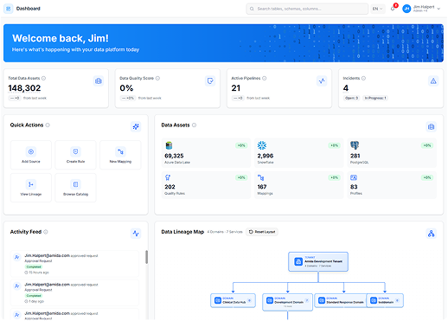The width and height of the screenshot is (448, 321).
Task: Open the Snowflake asset card
Action: point(299,153)
